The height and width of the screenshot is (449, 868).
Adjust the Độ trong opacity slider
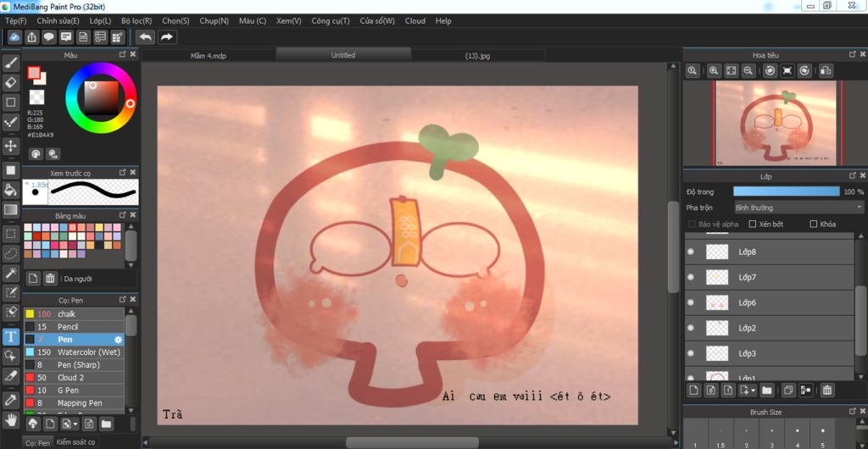coord(786,191)
